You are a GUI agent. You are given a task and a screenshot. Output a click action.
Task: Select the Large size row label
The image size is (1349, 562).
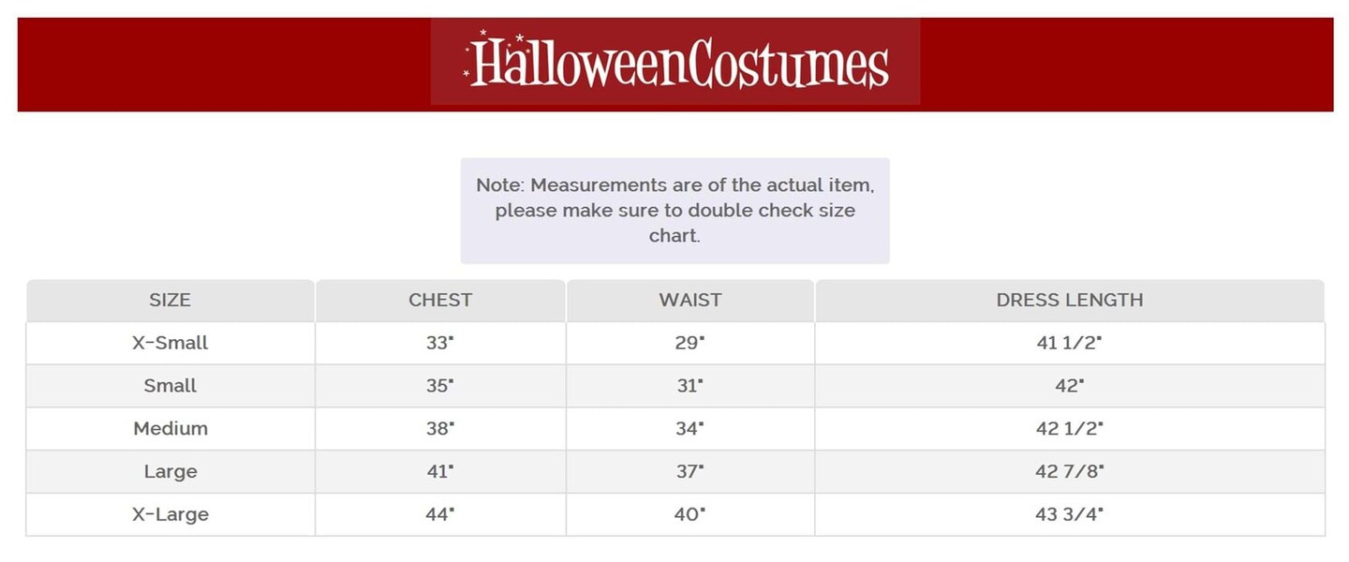tap(170, 472)
